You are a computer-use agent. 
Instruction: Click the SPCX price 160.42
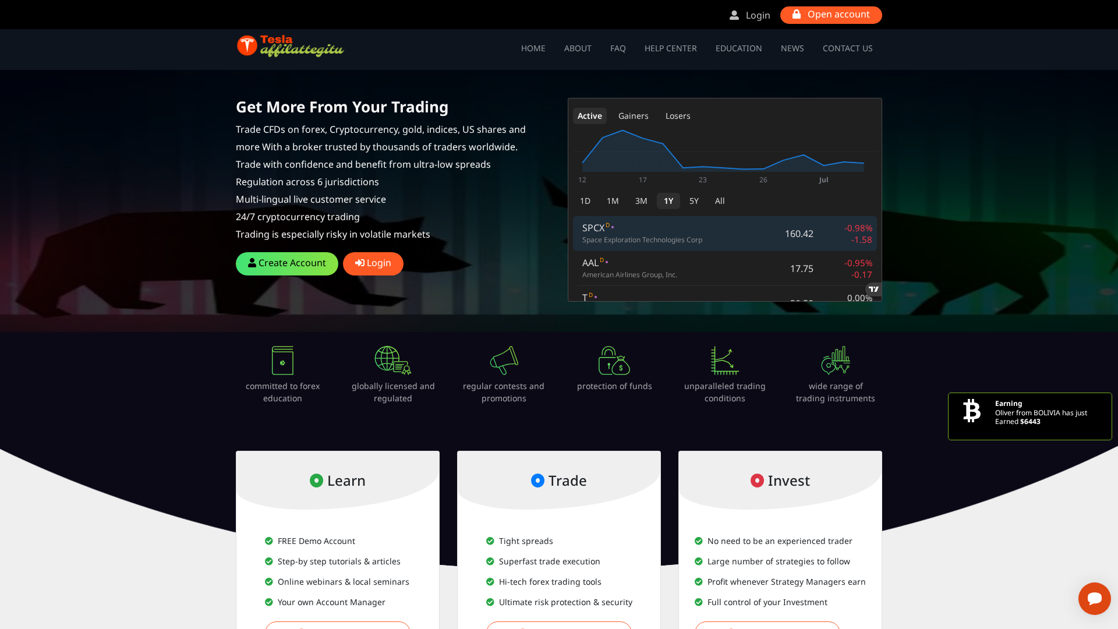pos(799,234)
